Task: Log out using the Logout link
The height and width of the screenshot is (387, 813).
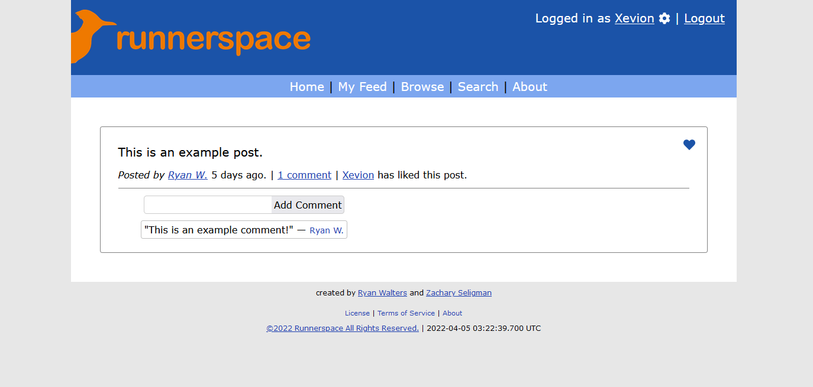Action: point(704,18)
